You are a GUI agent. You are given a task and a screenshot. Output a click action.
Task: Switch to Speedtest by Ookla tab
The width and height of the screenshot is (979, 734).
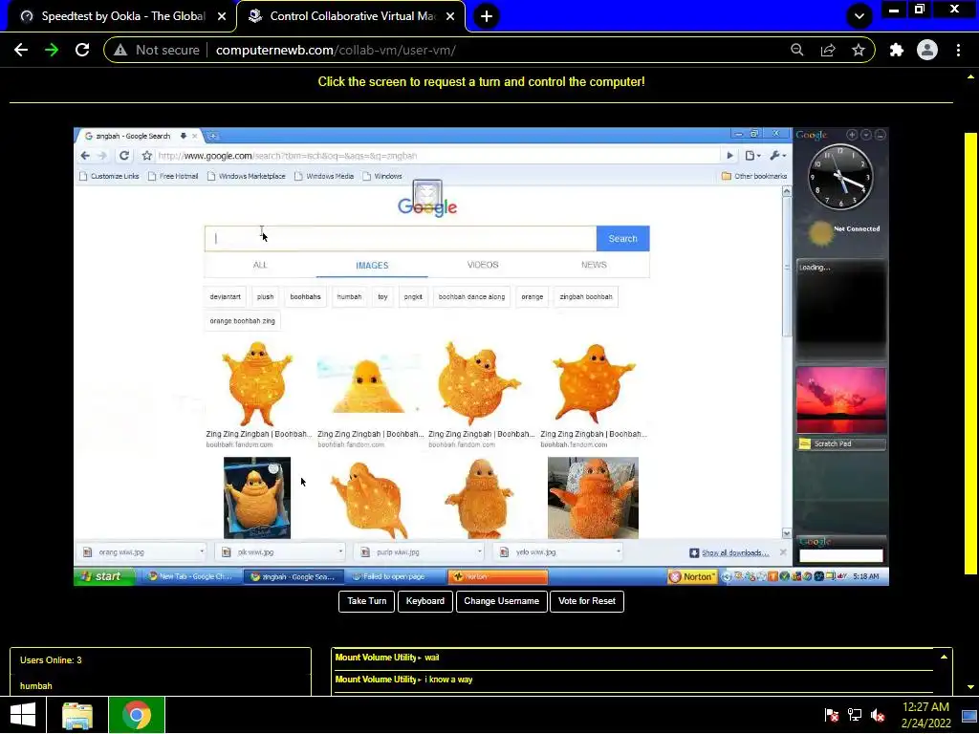[x=123, y=16]
